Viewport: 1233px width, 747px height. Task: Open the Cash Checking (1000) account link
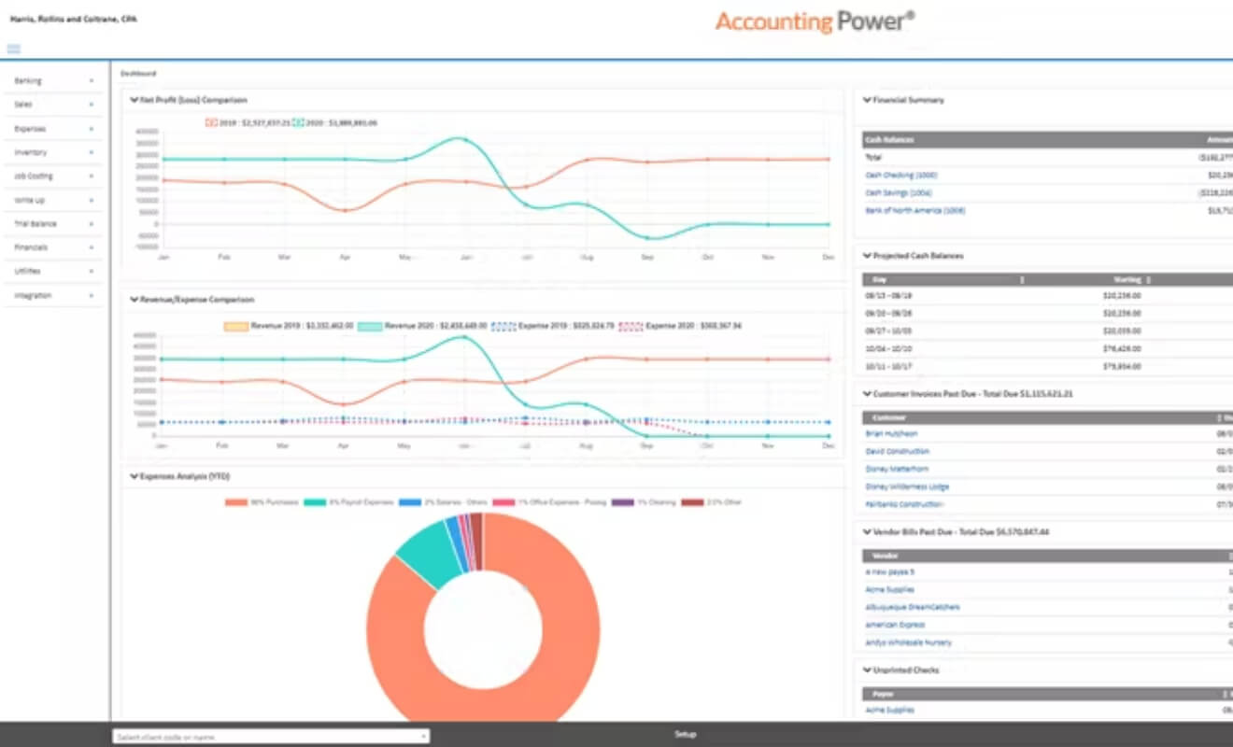901,175
